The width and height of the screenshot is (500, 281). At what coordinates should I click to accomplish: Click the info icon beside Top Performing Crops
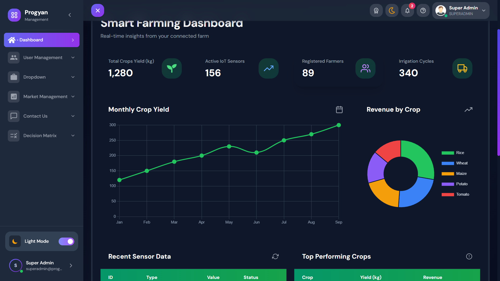469,257
